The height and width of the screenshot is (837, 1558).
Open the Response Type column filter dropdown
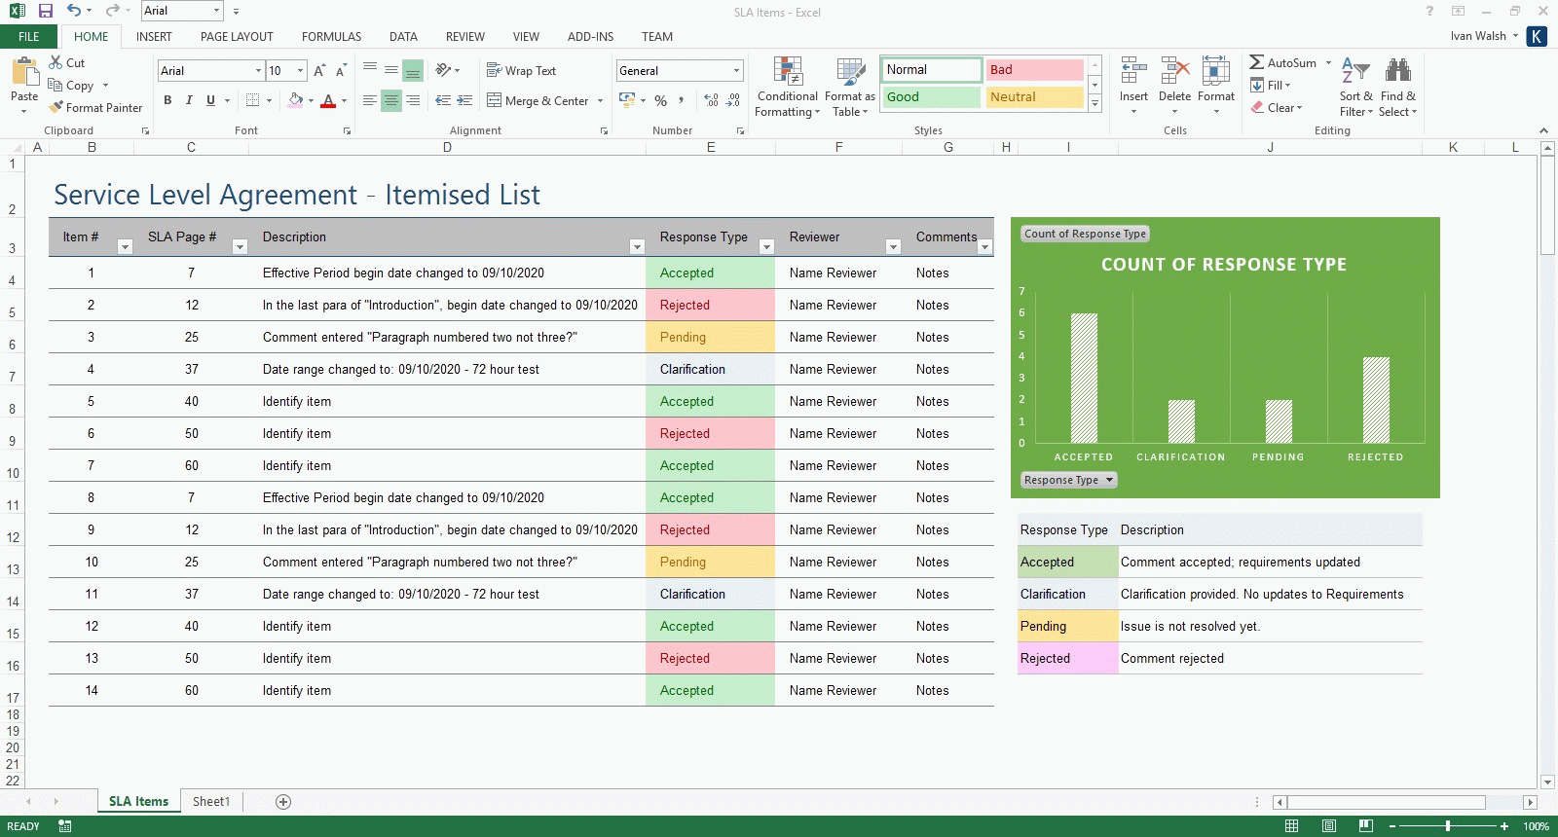(766, 247)
